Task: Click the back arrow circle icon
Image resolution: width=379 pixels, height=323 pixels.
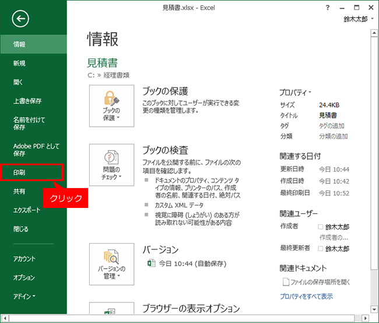Action: [x=20, y=19]
